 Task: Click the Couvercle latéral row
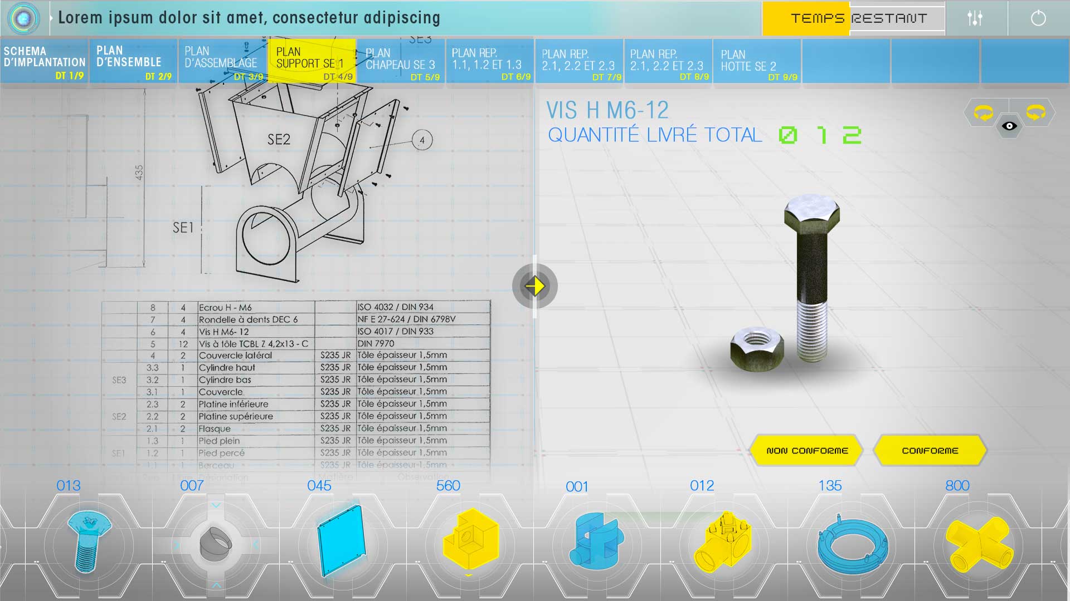(296, 356)
